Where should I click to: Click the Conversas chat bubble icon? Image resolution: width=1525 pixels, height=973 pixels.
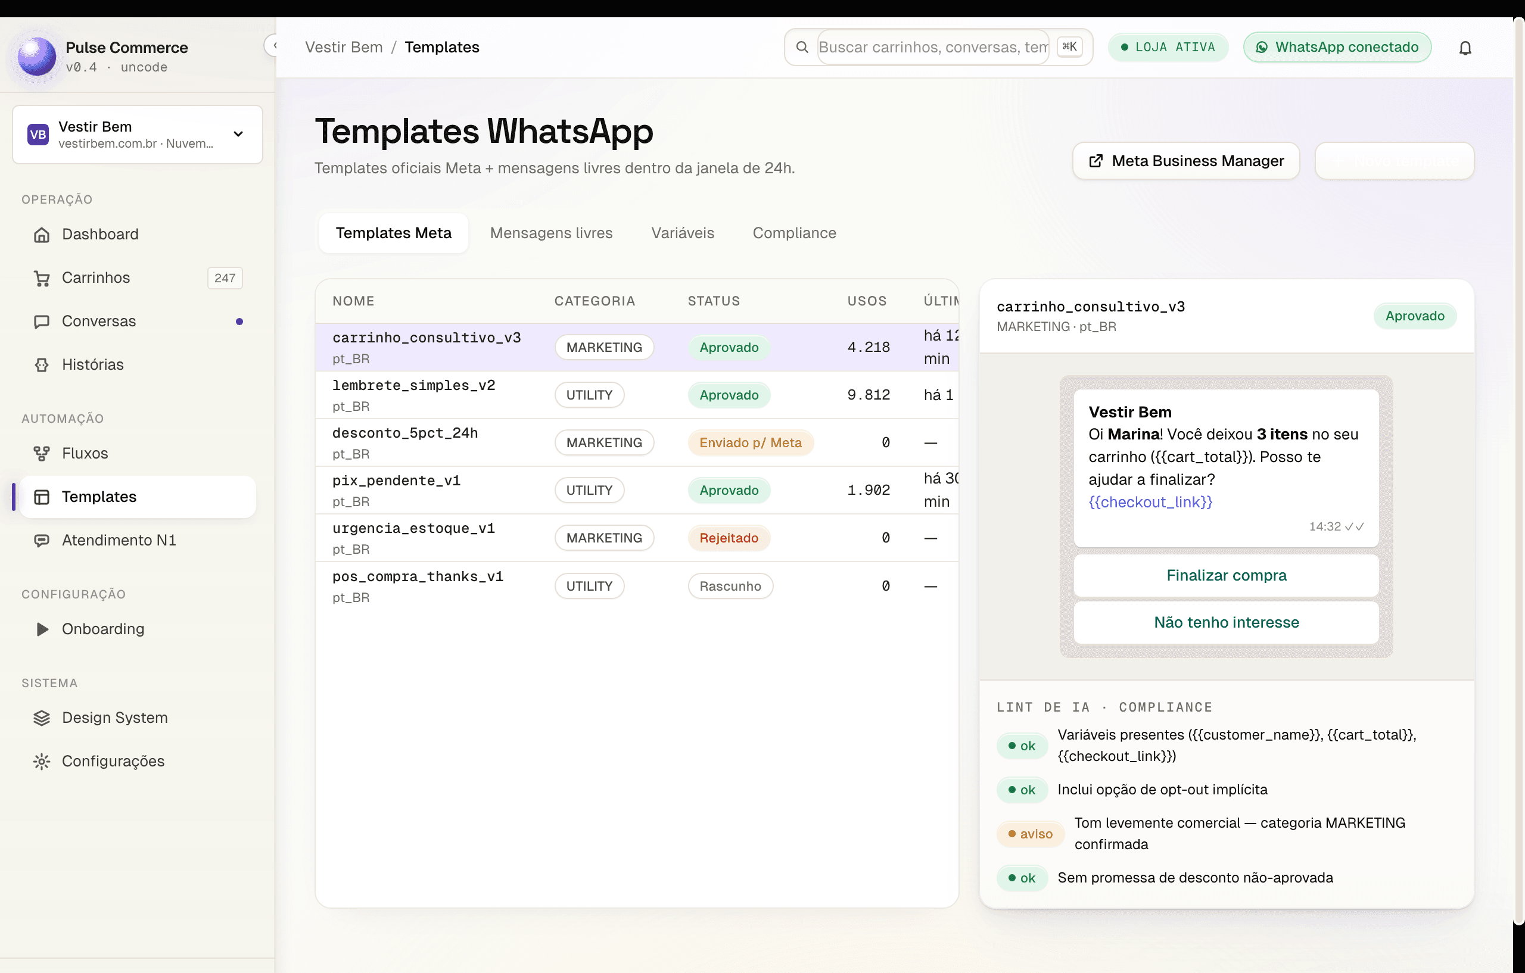pyautogui.click(x=42, y=322)
